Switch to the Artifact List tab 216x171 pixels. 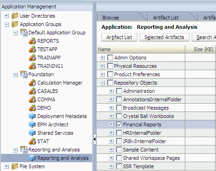[x=171, y=17]
